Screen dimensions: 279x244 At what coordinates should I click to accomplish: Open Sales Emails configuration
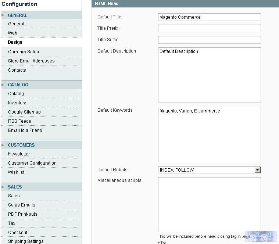click(42, 205)
